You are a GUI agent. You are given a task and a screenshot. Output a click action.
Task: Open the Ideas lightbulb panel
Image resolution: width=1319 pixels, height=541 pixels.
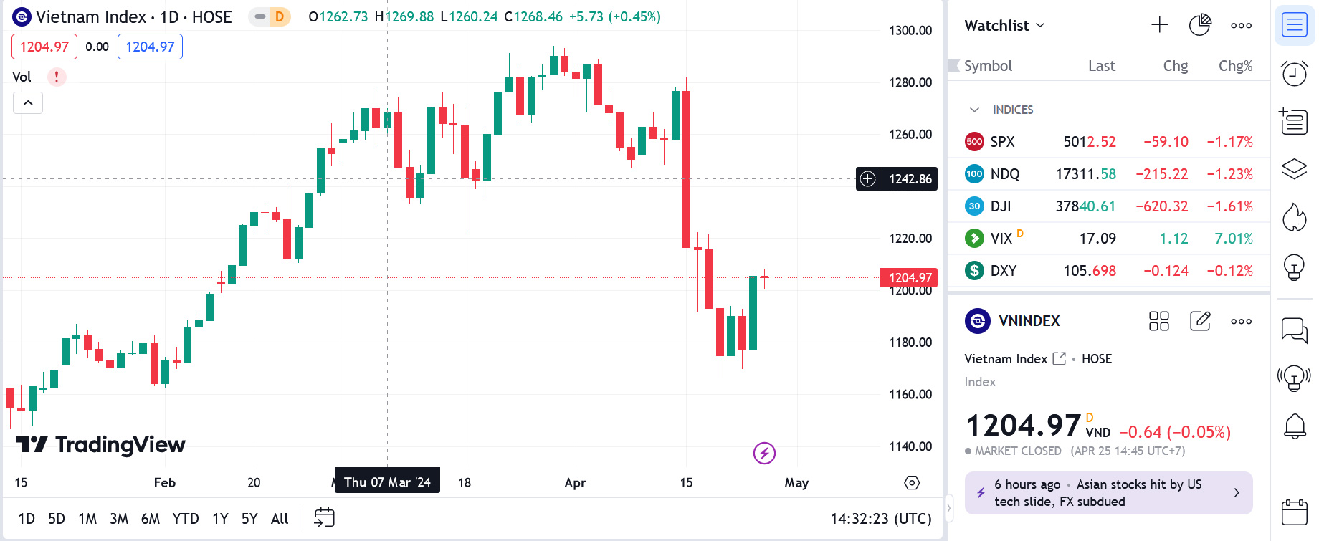[x=1295, y=267]
